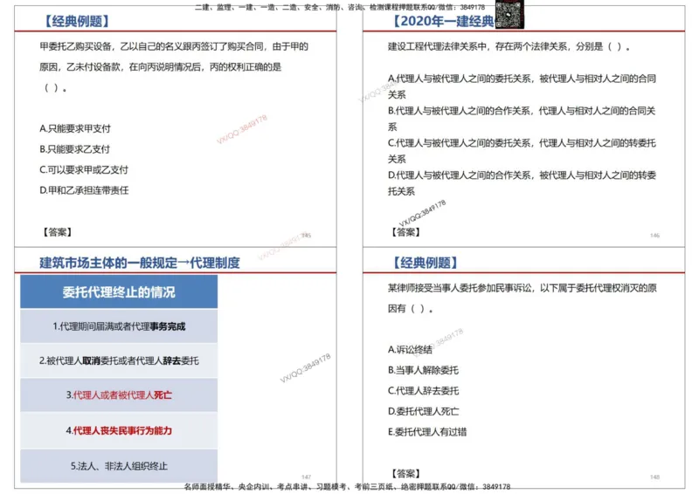
Task: Click option E.委托代理人有过错
Action: (x=427, y=432)
